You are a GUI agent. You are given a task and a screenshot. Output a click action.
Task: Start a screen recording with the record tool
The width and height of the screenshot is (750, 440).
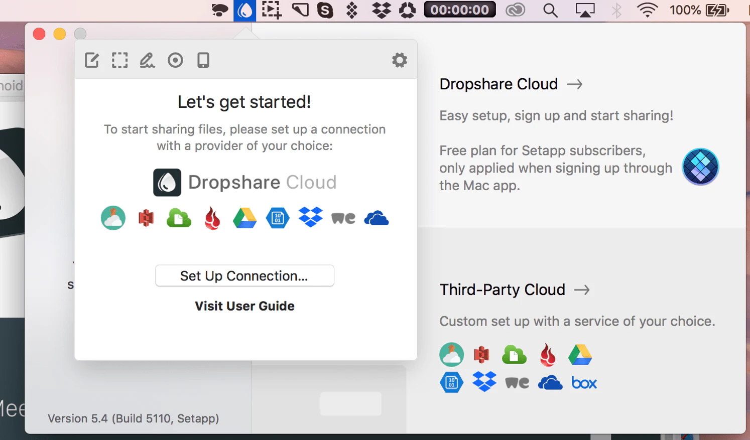click(x=175, y=60)
